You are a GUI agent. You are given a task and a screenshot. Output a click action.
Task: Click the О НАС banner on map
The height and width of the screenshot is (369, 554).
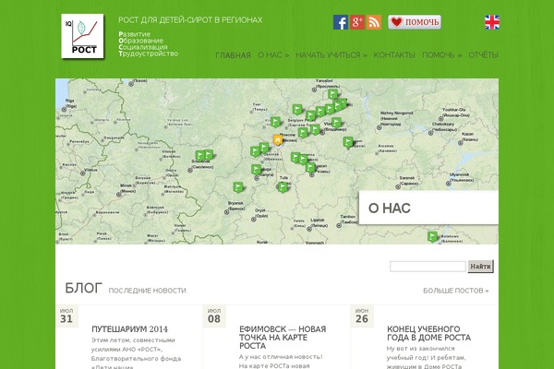(x=428, y=208)
